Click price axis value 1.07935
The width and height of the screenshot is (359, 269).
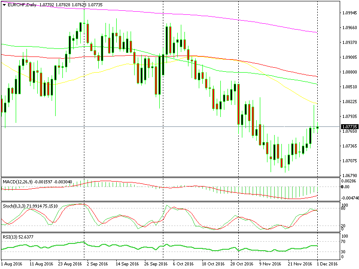coord(350,117)
